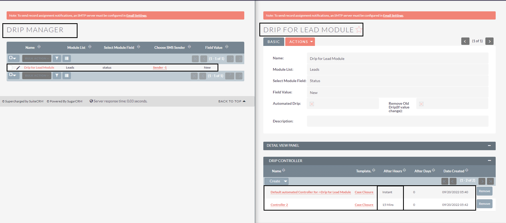Open column chooser icon in bottom list toolbar
506x223 pixels.
(x=67, y=75)
